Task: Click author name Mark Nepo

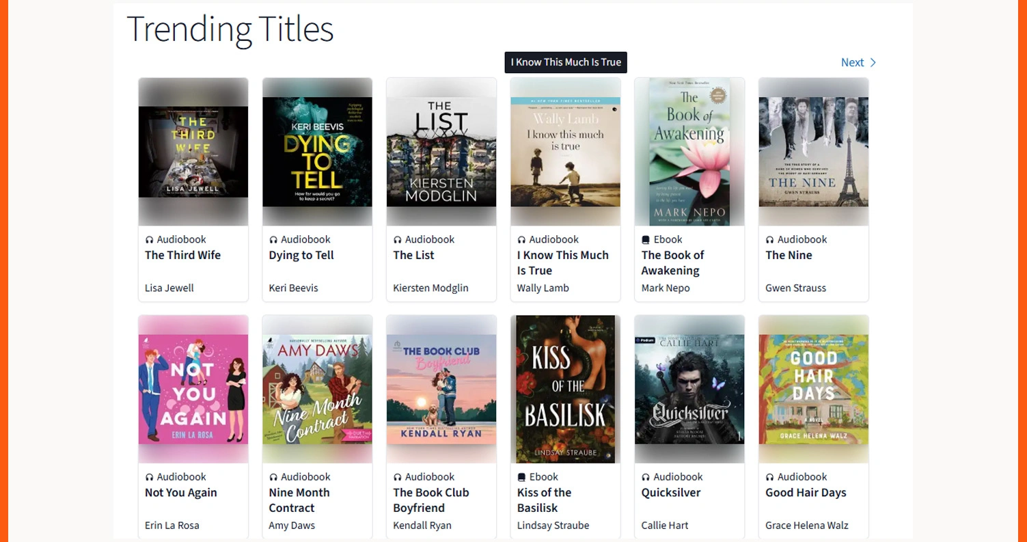Action: 666,288
